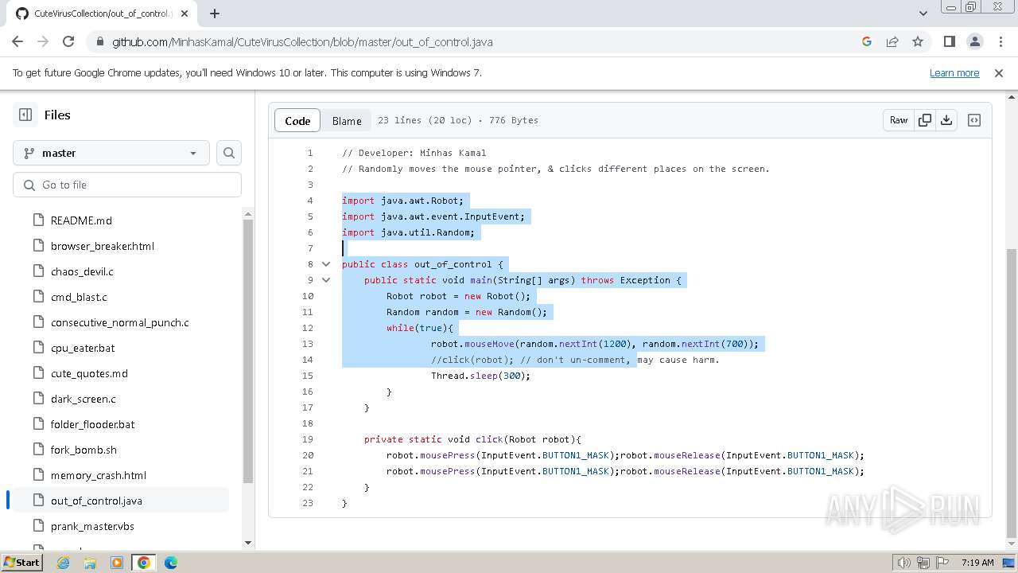Focus the Go to file field

[x=127, y=185]
